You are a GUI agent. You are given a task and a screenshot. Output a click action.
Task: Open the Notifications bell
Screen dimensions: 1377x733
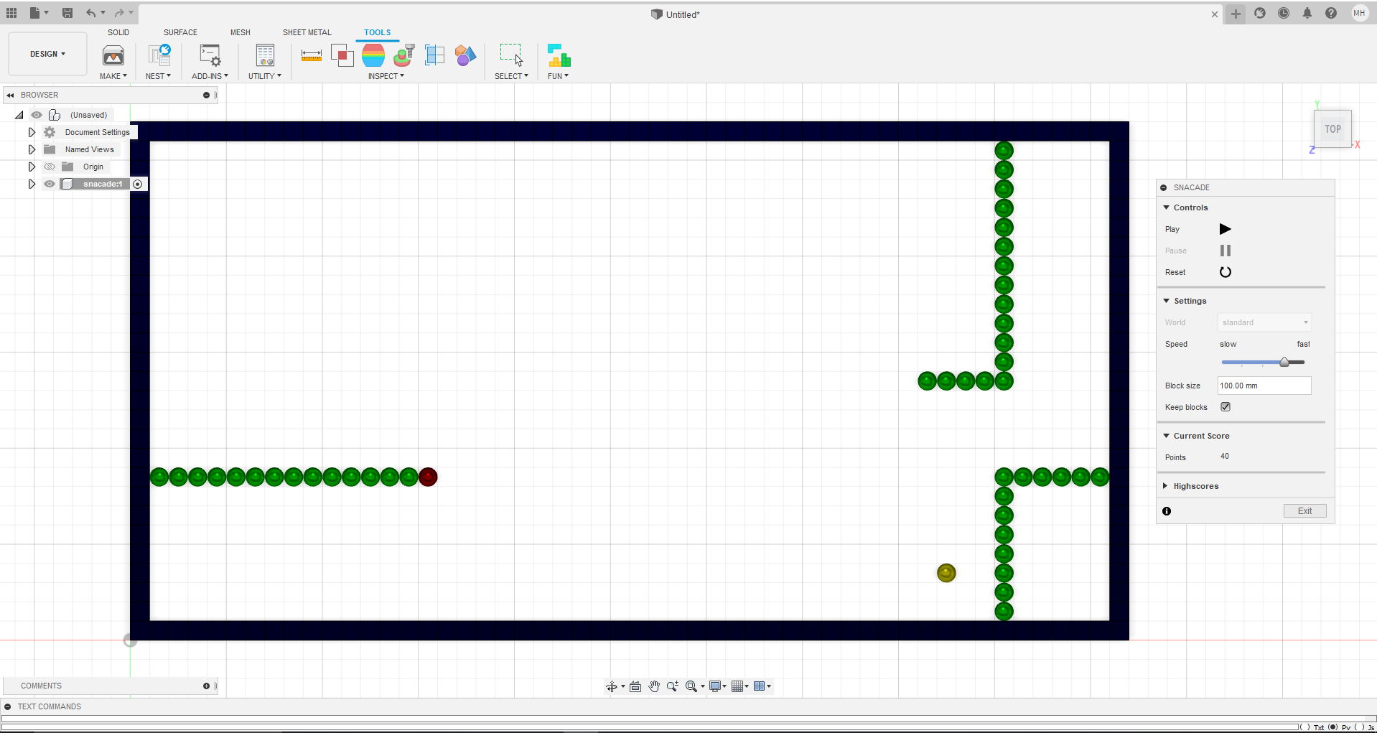(1307, 13)
